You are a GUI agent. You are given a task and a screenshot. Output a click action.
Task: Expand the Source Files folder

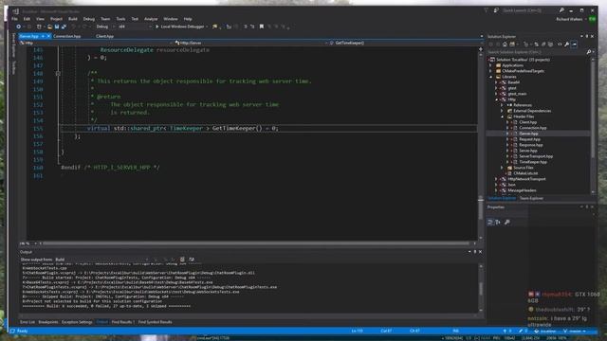[502, 168]
